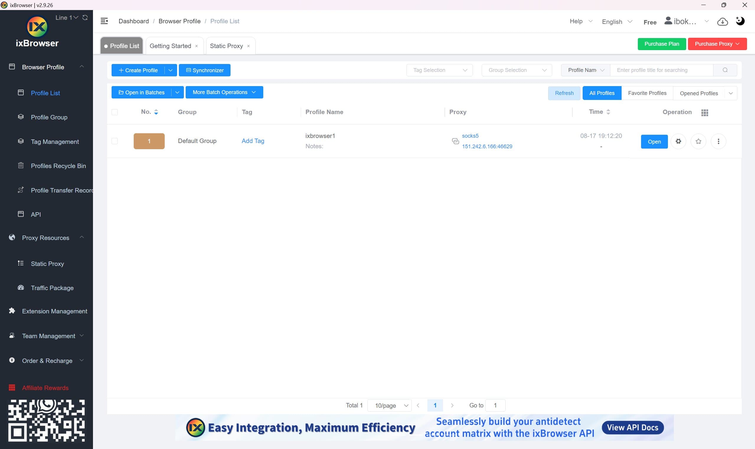Collapse the Proxy Resources sidebar section
Screen dimensions: 755x449
(x=46, y=238)
